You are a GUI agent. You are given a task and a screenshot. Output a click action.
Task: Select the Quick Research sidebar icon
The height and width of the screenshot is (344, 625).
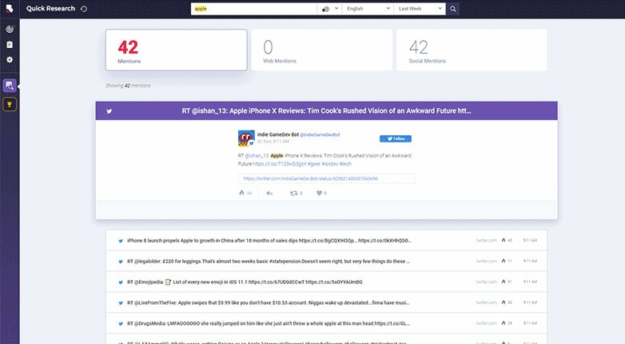pos(10,86)
